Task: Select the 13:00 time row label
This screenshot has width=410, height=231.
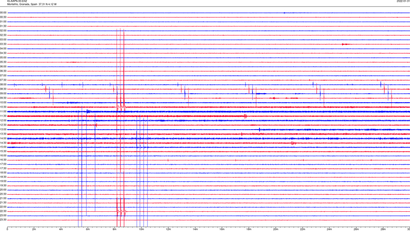Action: point(3,129)
